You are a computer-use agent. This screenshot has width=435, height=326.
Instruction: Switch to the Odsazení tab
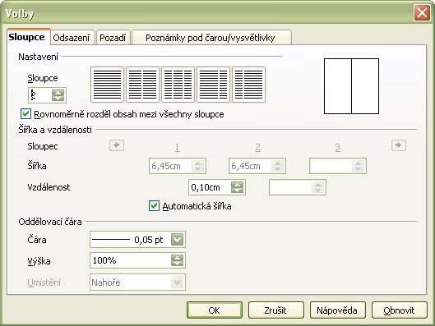pyautogui.click(x=72, y=38)
